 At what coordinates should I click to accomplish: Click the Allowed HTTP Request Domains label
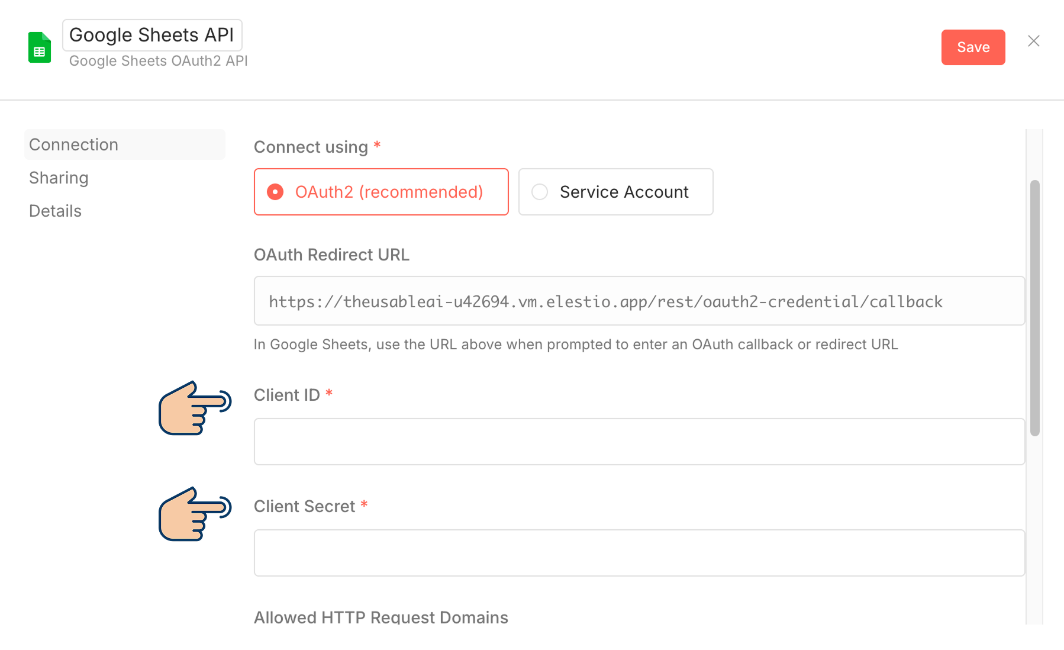coord(381,617)
